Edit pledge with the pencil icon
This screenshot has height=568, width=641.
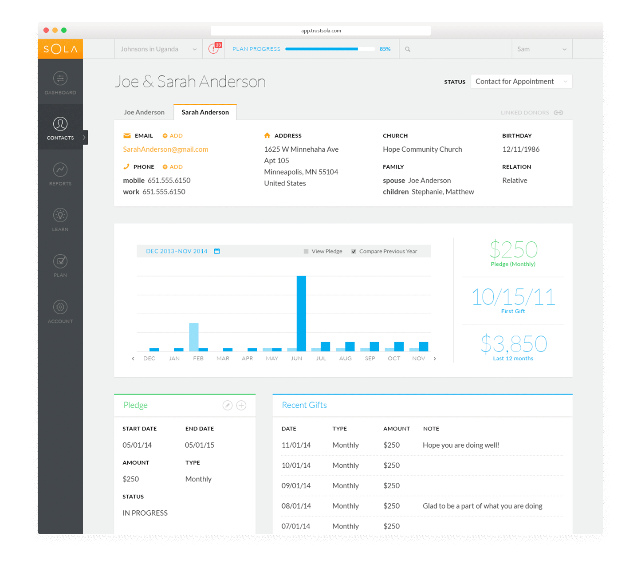(x=228, y=405)
